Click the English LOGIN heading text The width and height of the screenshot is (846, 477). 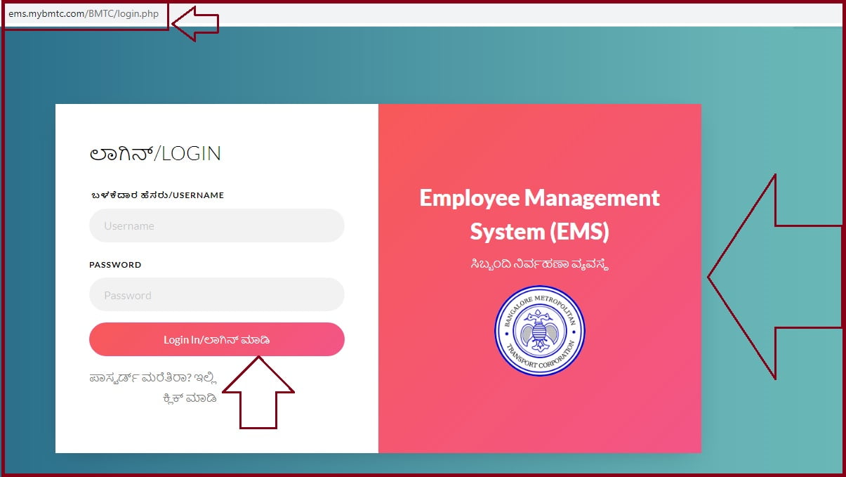[x=191, y=153]
